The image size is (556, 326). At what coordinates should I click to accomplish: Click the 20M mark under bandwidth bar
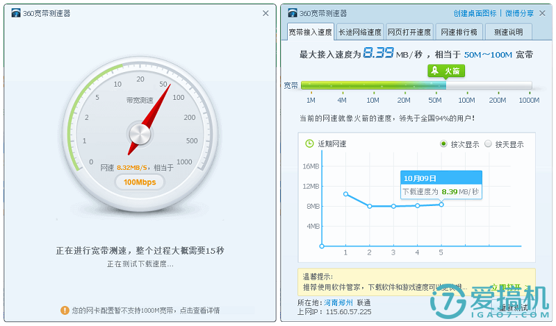pos(404,100)
